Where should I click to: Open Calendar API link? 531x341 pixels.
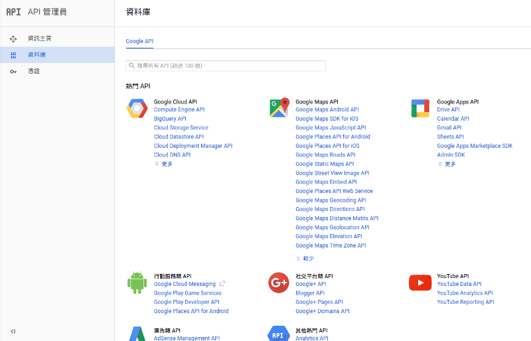tap(453, 119)
